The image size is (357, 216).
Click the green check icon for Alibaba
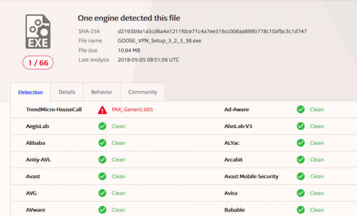102,143
